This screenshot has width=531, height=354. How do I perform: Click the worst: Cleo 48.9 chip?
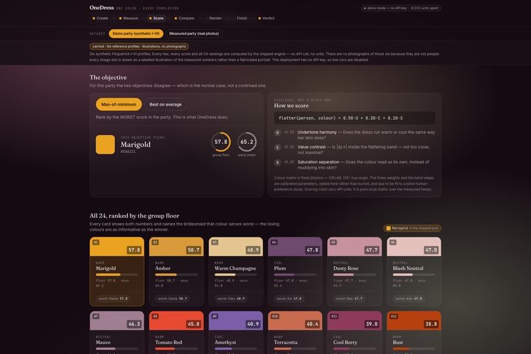[231, 299]
